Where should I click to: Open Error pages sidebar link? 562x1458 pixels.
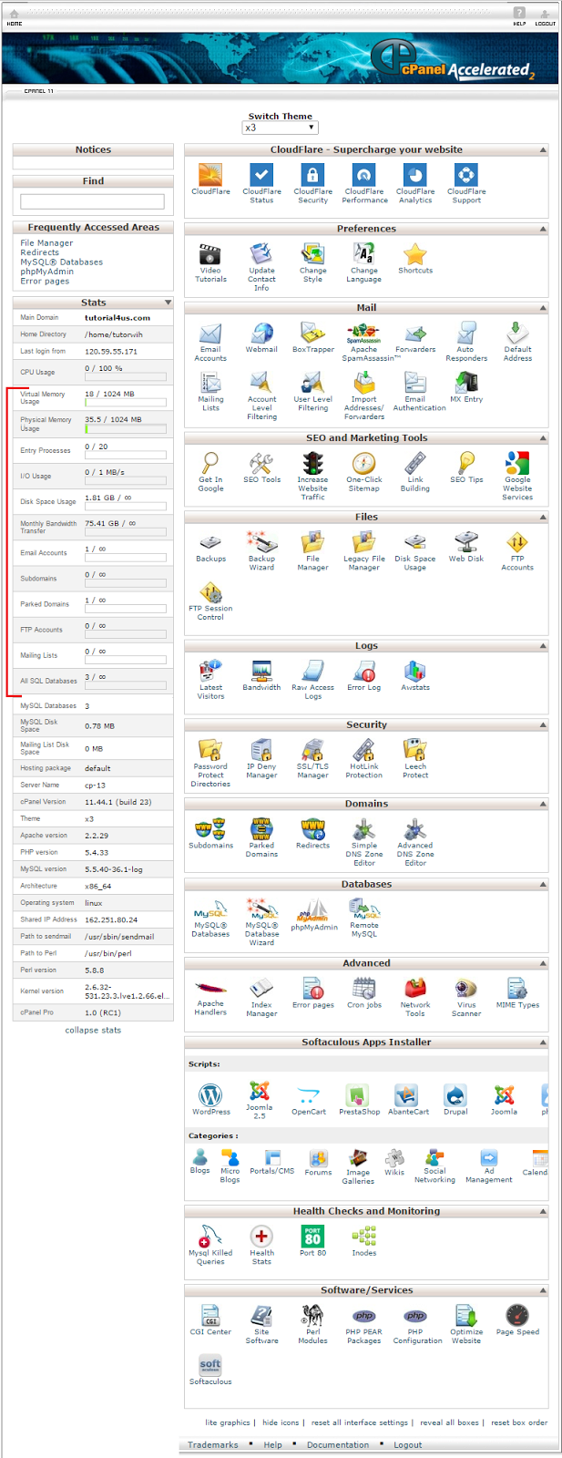click(45, 282)
